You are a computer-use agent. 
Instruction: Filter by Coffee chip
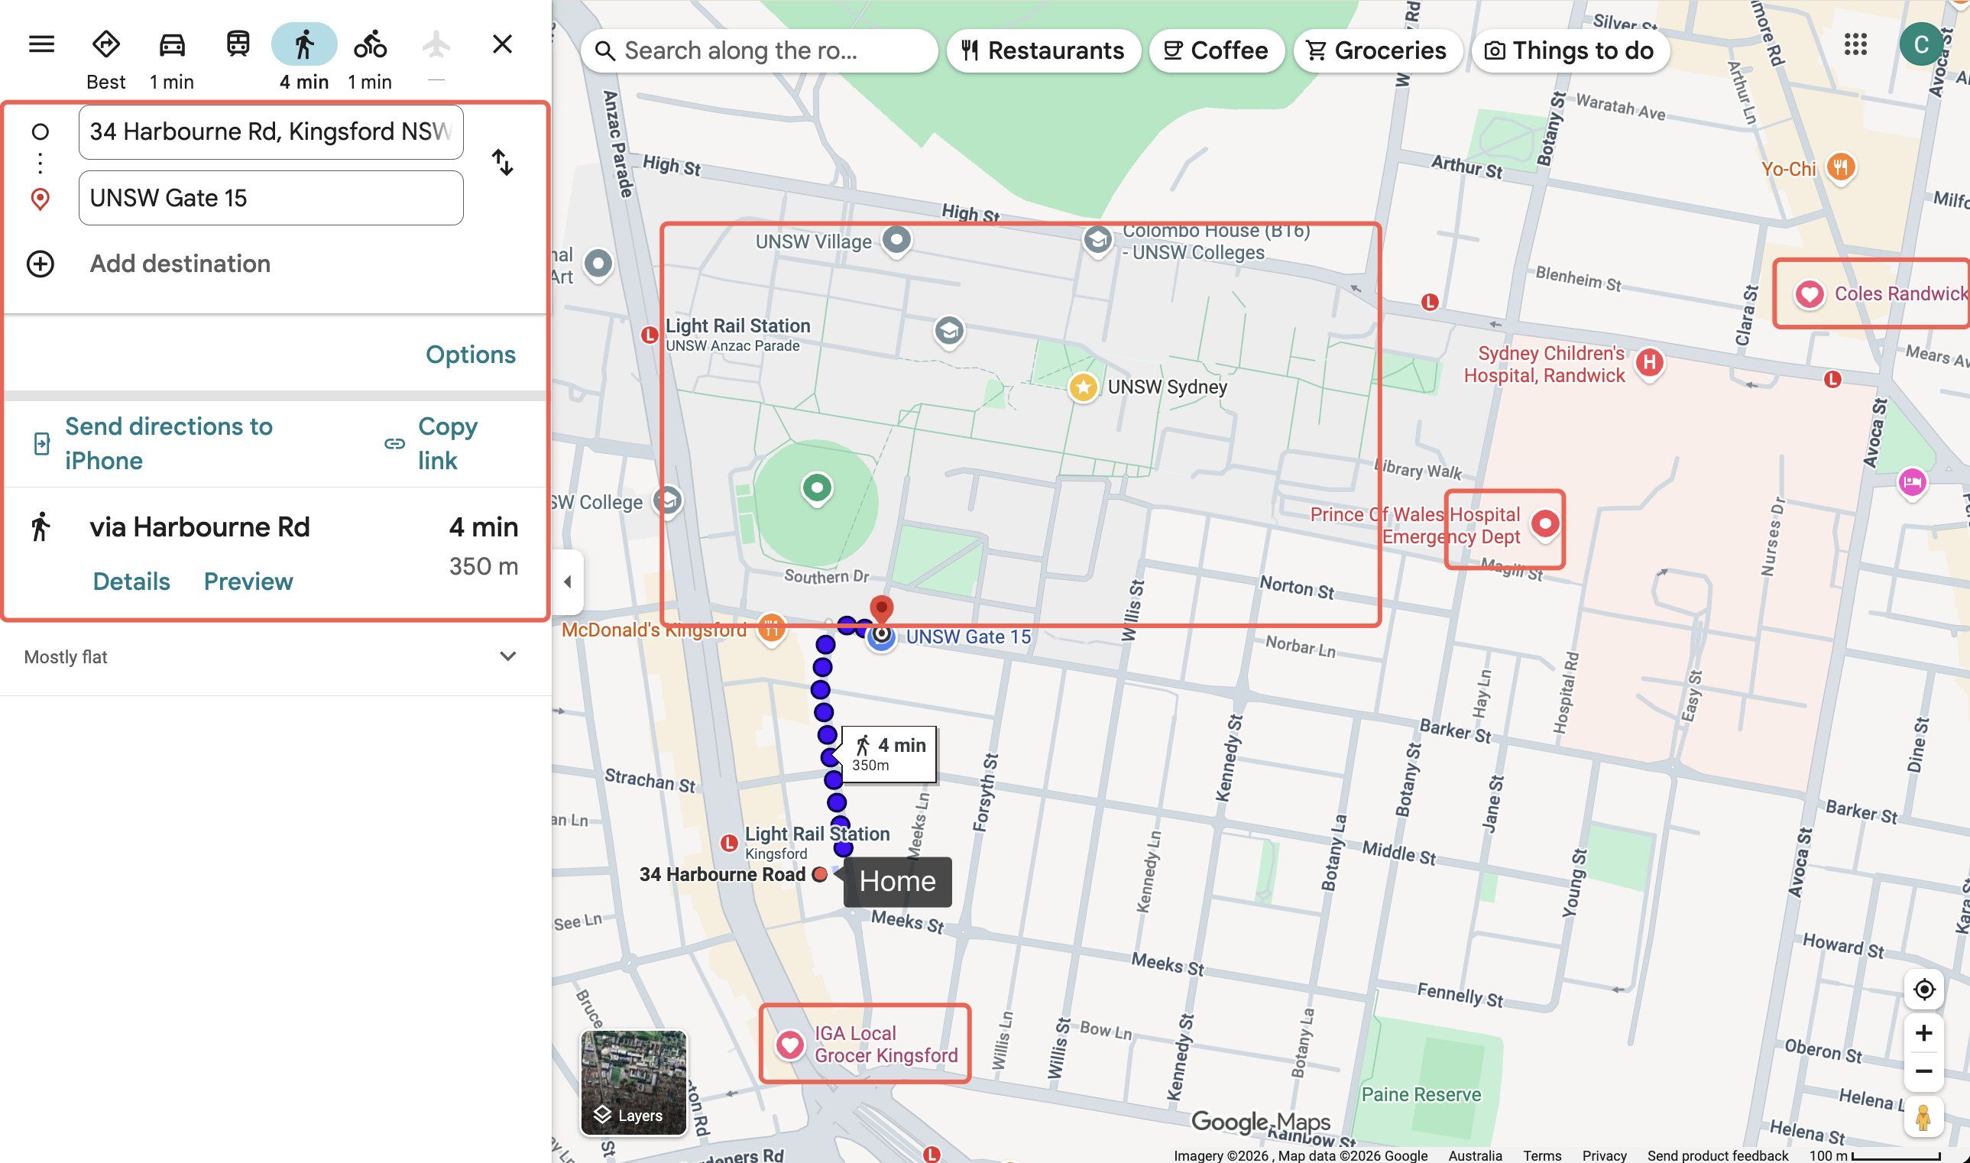1217,51
